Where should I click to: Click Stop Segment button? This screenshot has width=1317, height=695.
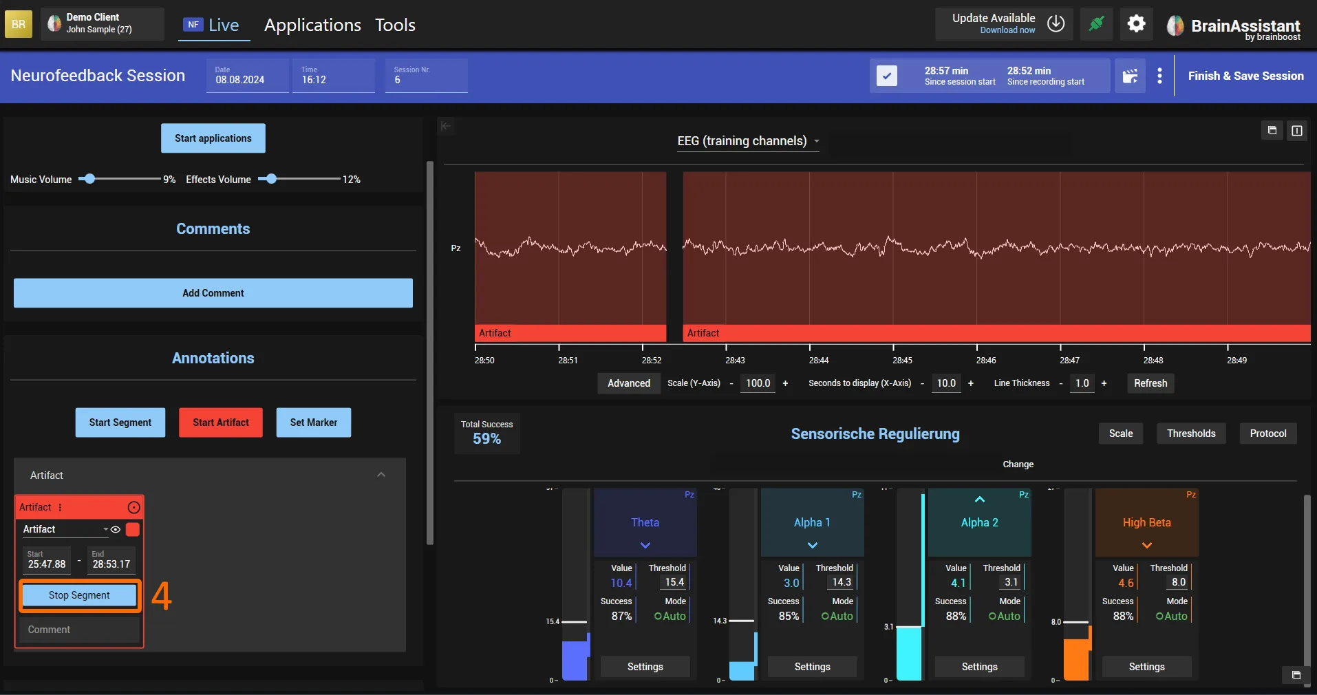(79, 595)
